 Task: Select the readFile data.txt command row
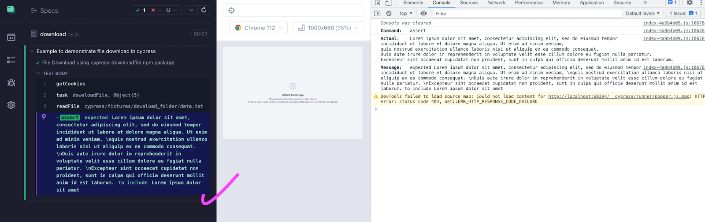click(123, 106)
